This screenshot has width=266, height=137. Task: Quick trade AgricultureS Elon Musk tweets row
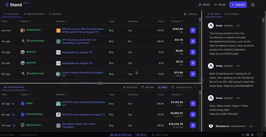[193, 125]
